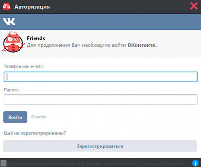Click the blue VK header bar
Viewport: 201px width, 167px height.
(x=107, y=22)
